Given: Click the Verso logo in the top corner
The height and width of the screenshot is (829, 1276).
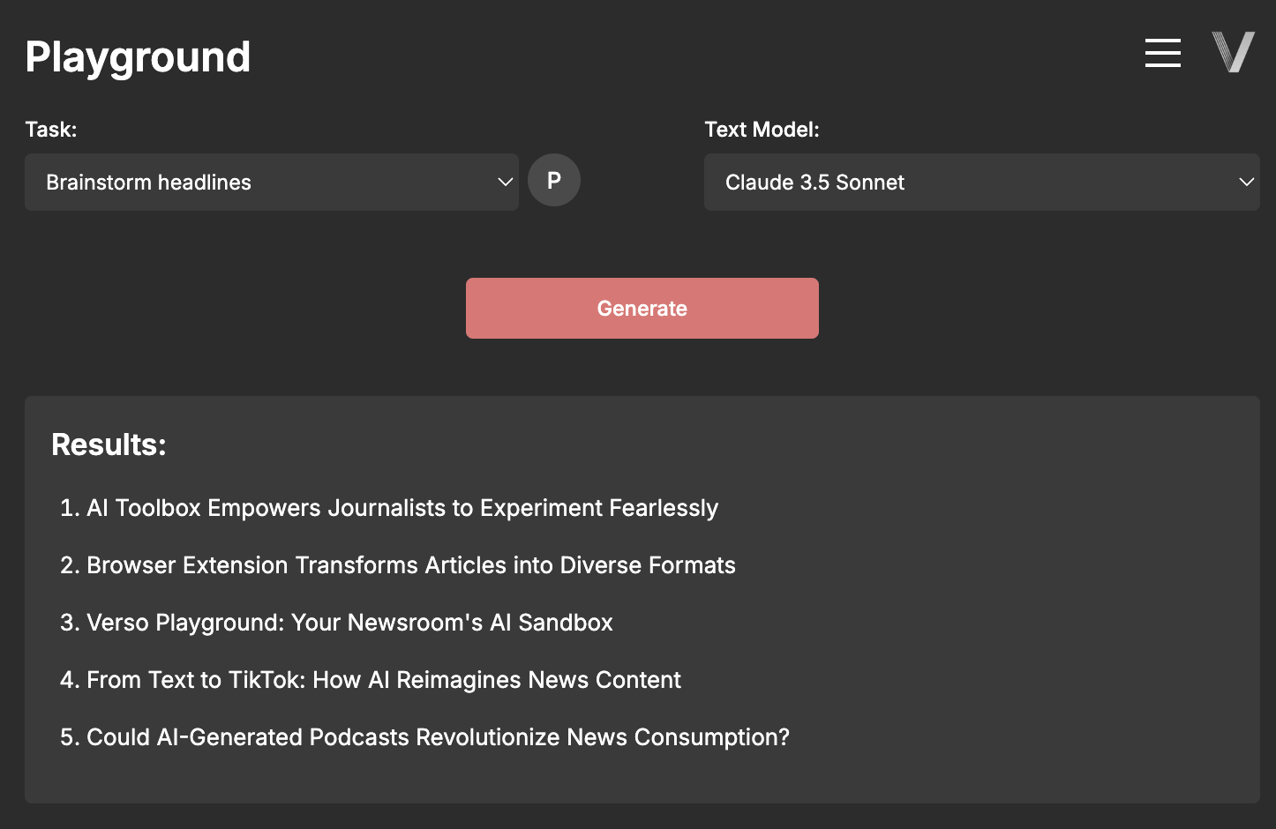Looking at the screenshot, I should click(x=1233, y=51).
